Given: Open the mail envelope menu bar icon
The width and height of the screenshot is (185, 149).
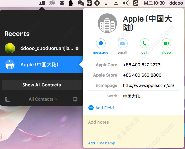Looking at the screenshot, I should (x=62, y=3).
